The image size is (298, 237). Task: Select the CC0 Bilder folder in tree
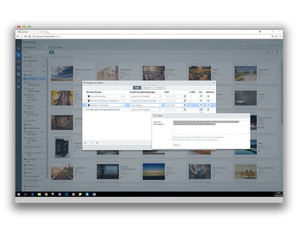click(x=31, y=79)
